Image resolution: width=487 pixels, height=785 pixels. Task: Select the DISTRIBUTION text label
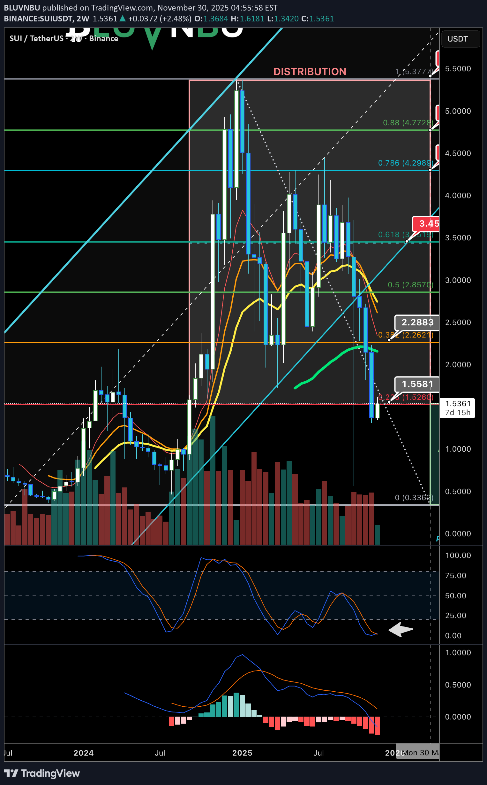click(310, 72)
